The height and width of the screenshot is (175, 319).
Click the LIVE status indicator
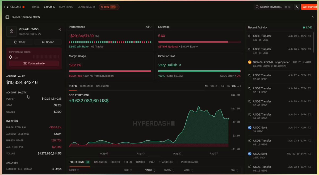(x=307, y=27)
